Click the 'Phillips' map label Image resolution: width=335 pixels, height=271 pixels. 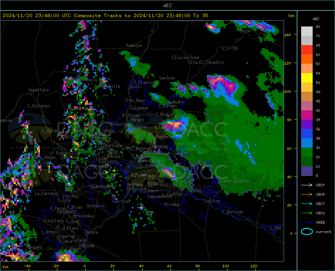pyautogui.click(x=169, y=185)
